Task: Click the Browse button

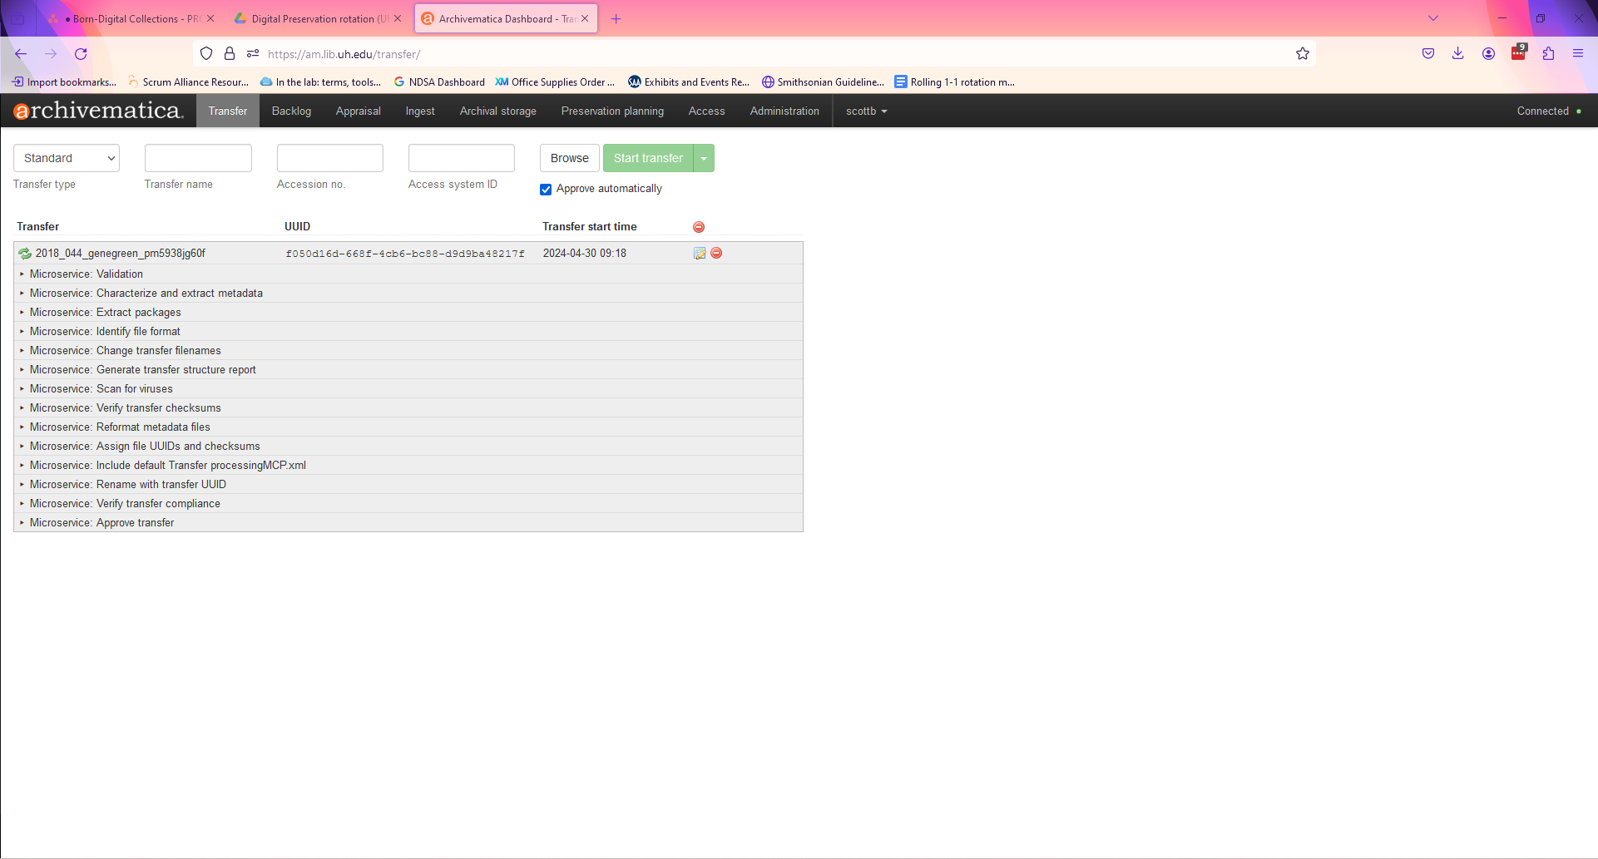Action: [x=570, y=158]
